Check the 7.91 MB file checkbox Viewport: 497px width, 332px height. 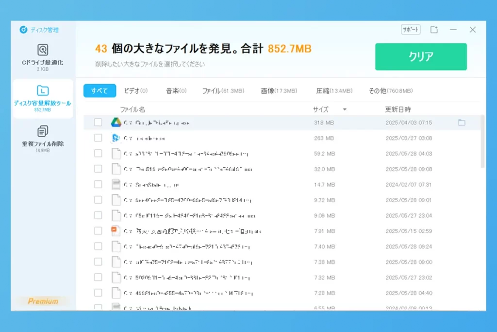pos(98,231)
